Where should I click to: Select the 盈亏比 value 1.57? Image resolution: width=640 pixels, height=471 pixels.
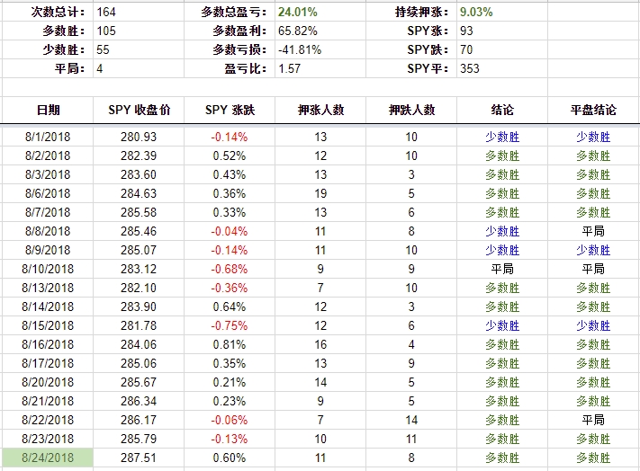pos(289,68)
